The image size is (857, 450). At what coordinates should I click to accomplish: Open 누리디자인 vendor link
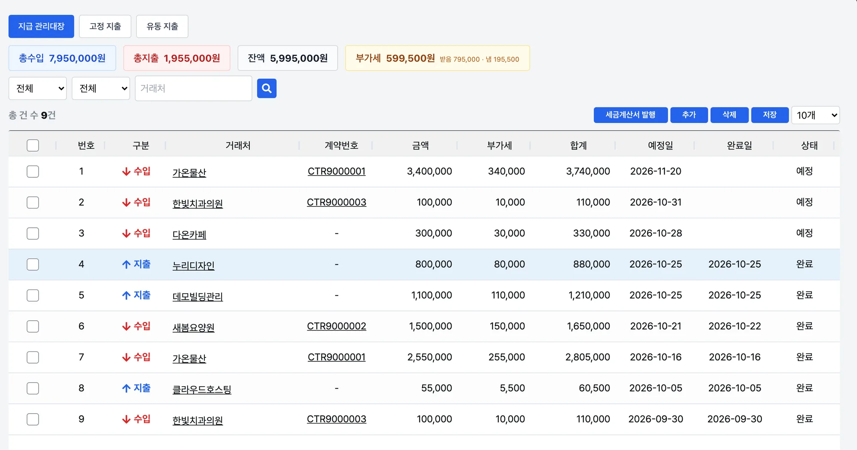(x=193, y=266)
